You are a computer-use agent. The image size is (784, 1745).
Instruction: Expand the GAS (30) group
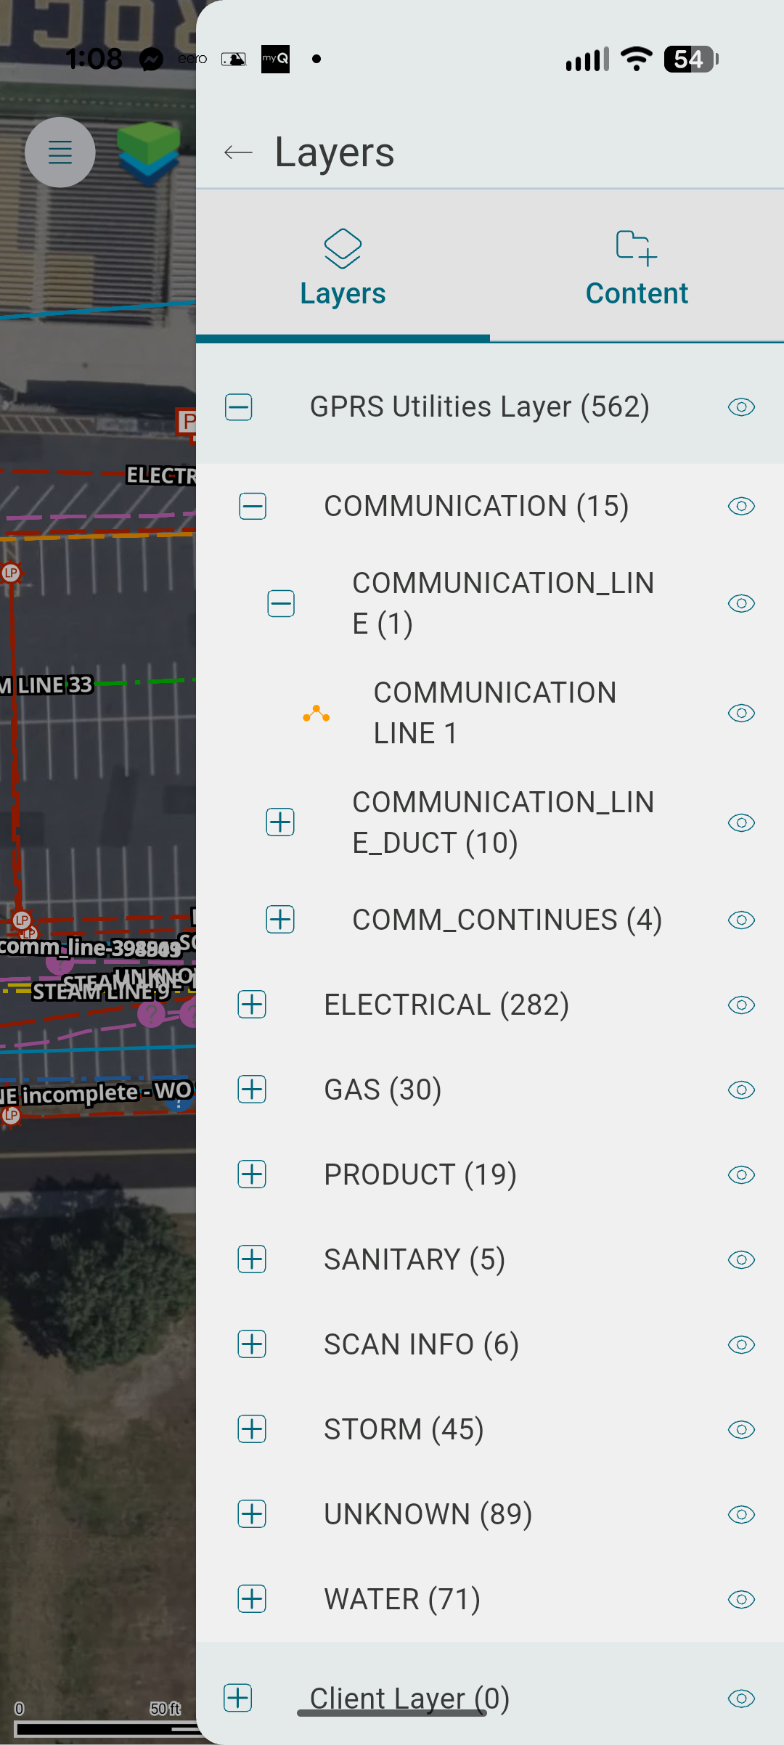[252, 1090]
